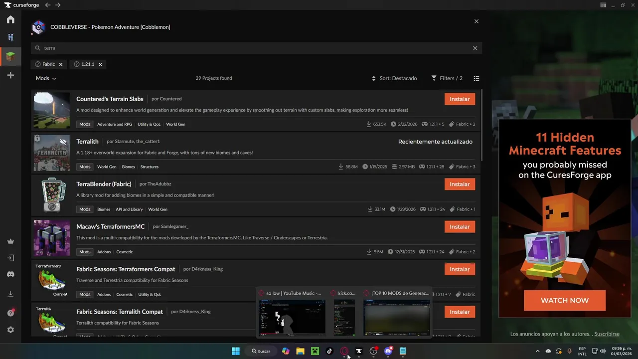Click the results list scrollbar
This screenshot has height=359, width=638.
coord(481,125)
